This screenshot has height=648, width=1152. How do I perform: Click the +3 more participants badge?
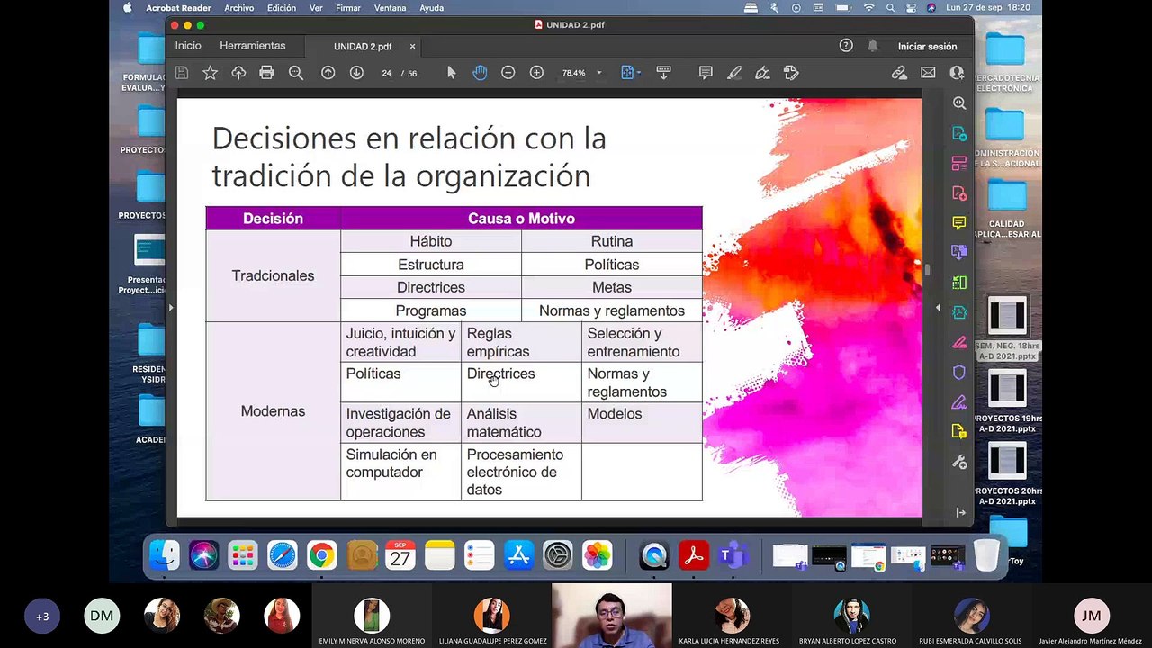41,616
